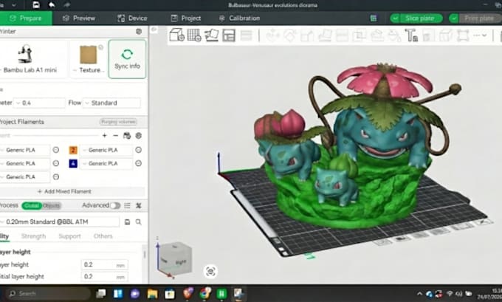The width and height of the screenshot is (502, 302).
Task: Select the Lay on face tool
Action: click(324, 35)
